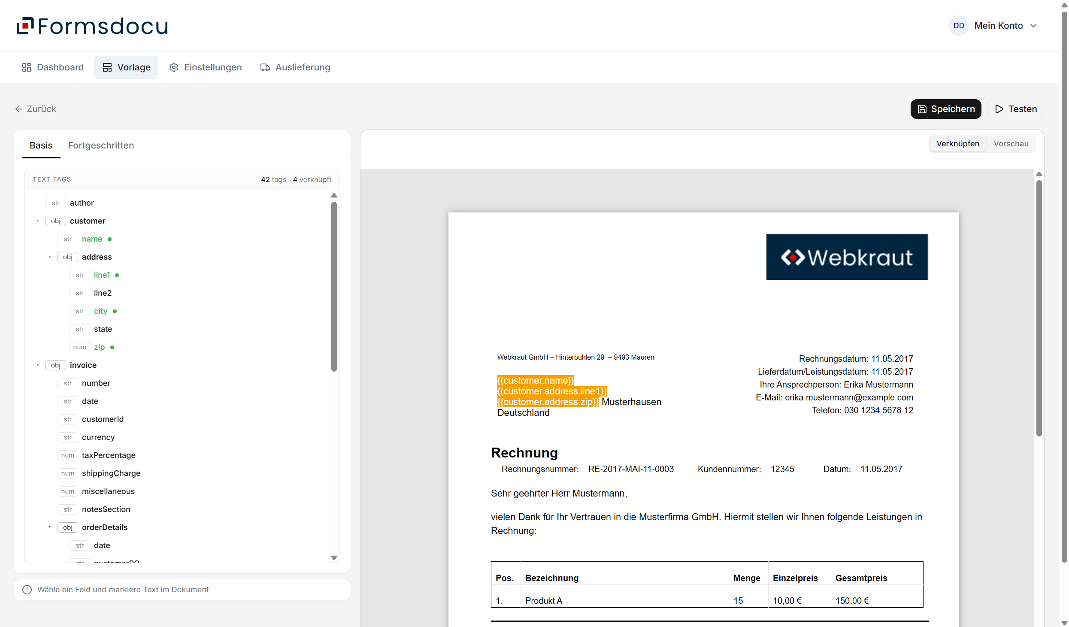The image size is (1069, 627).
Task: Click the document preview scrollbar thumb
Action: (1039, 308)
